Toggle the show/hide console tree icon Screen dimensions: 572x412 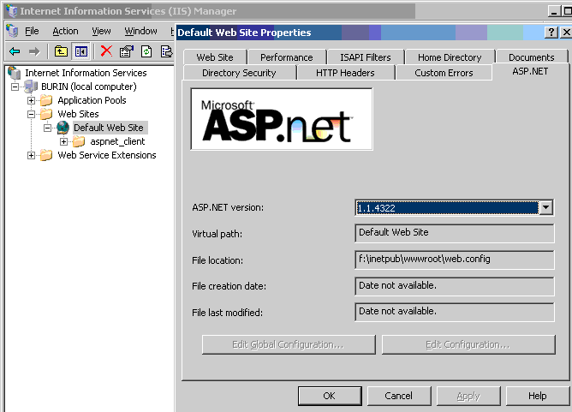click(x=81, y=51)
